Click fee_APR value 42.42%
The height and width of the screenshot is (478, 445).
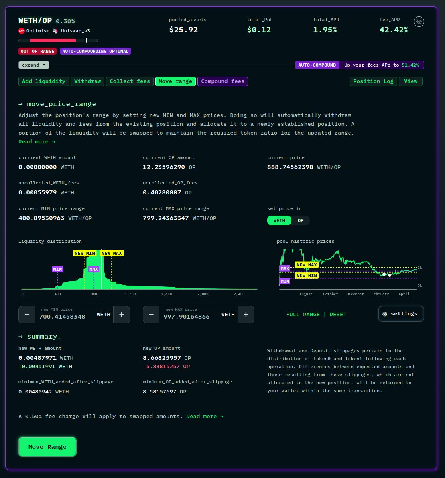pyautogui.click(x=394, y=30)
